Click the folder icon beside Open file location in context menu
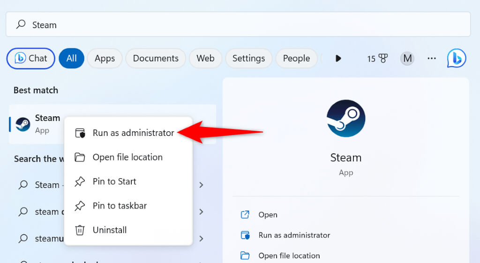Screen dimensions: 480x263 80,157
